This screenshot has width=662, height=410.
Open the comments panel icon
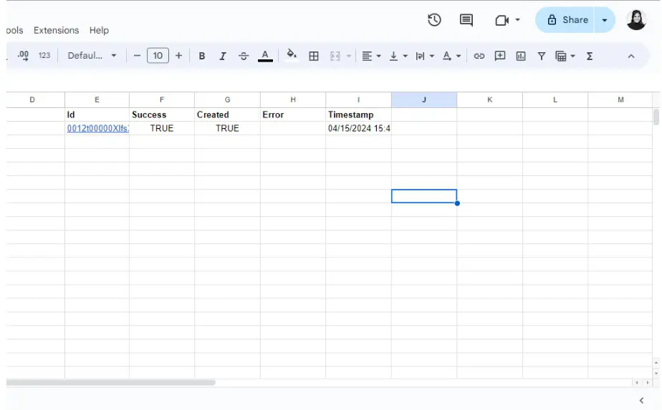point(466,20)
